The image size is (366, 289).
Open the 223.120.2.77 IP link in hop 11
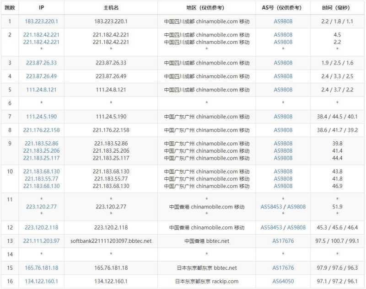41,207
